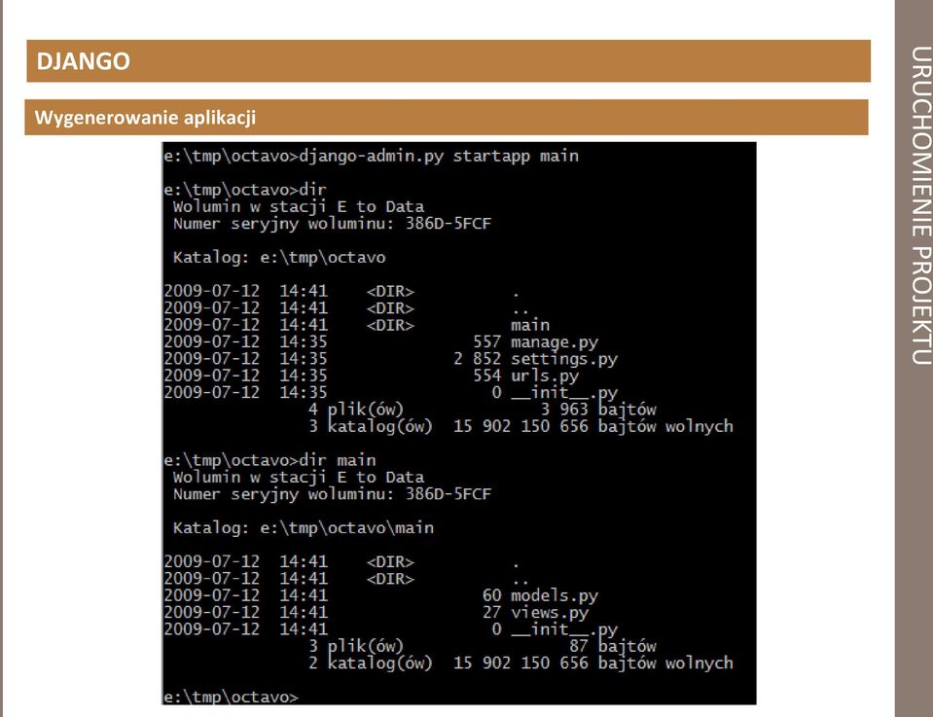
Task: Click the '554' size of urls.py
Action: [487, 376]
